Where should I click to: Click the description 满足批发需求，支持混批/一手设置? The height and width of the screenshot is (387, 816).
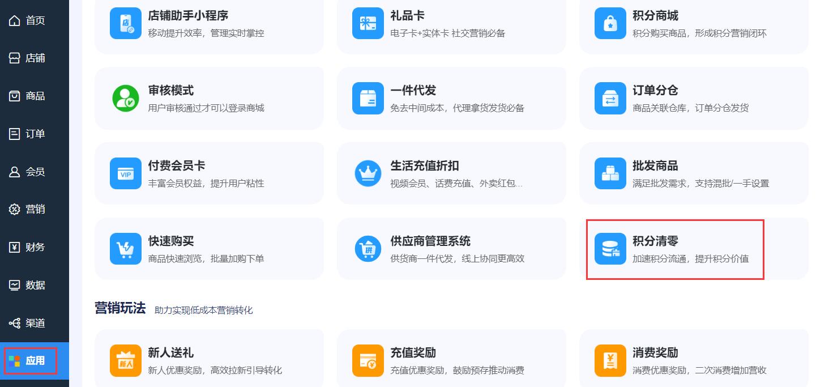701,183
